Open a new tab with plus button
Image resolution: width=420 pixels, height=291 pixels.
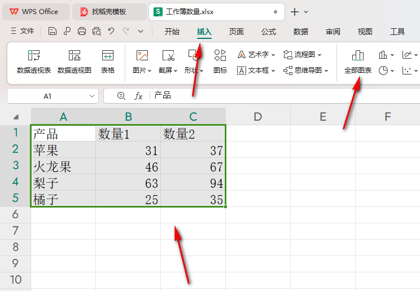(x=294, y=12)
